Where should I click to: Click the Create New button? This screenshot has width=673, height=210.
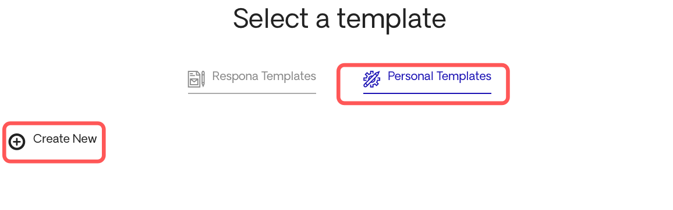(53, 142)
